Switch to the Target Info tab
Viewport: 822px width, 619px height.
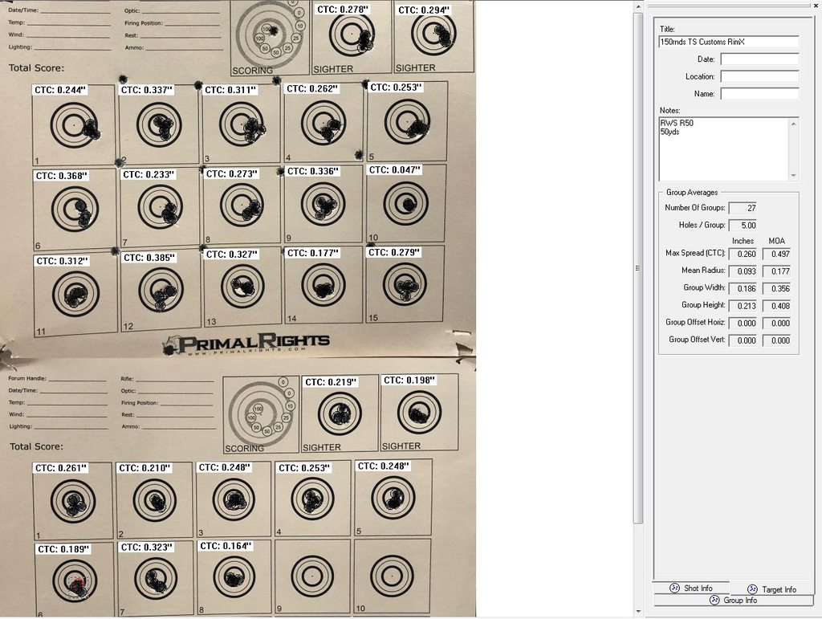coord(771,589)
